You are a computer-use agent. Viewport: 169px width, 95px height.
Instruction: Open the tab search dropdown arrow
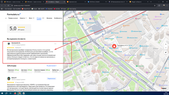click(x=2, y=2)
